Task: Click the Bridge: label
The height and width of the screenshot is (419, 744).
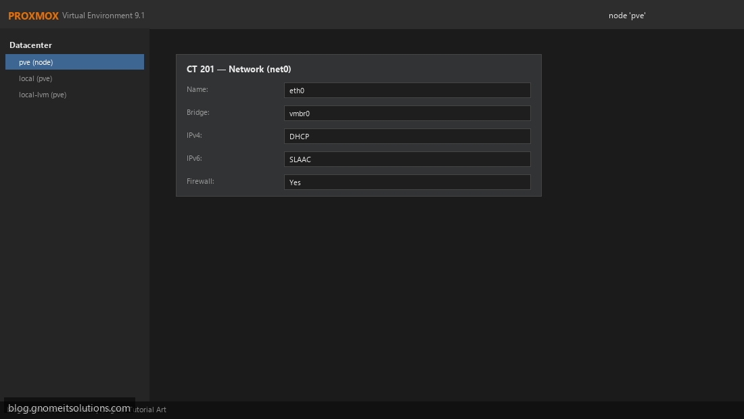Action: pyautogui.click(x=198, y=112)
